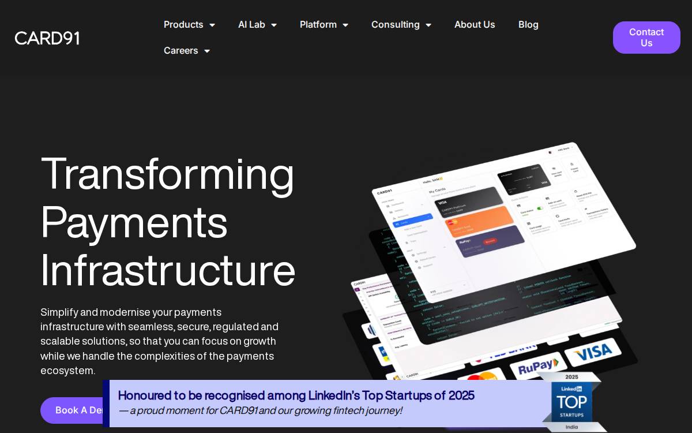Open the Platform dropdown
692x433 pixels.
[324, 24]
